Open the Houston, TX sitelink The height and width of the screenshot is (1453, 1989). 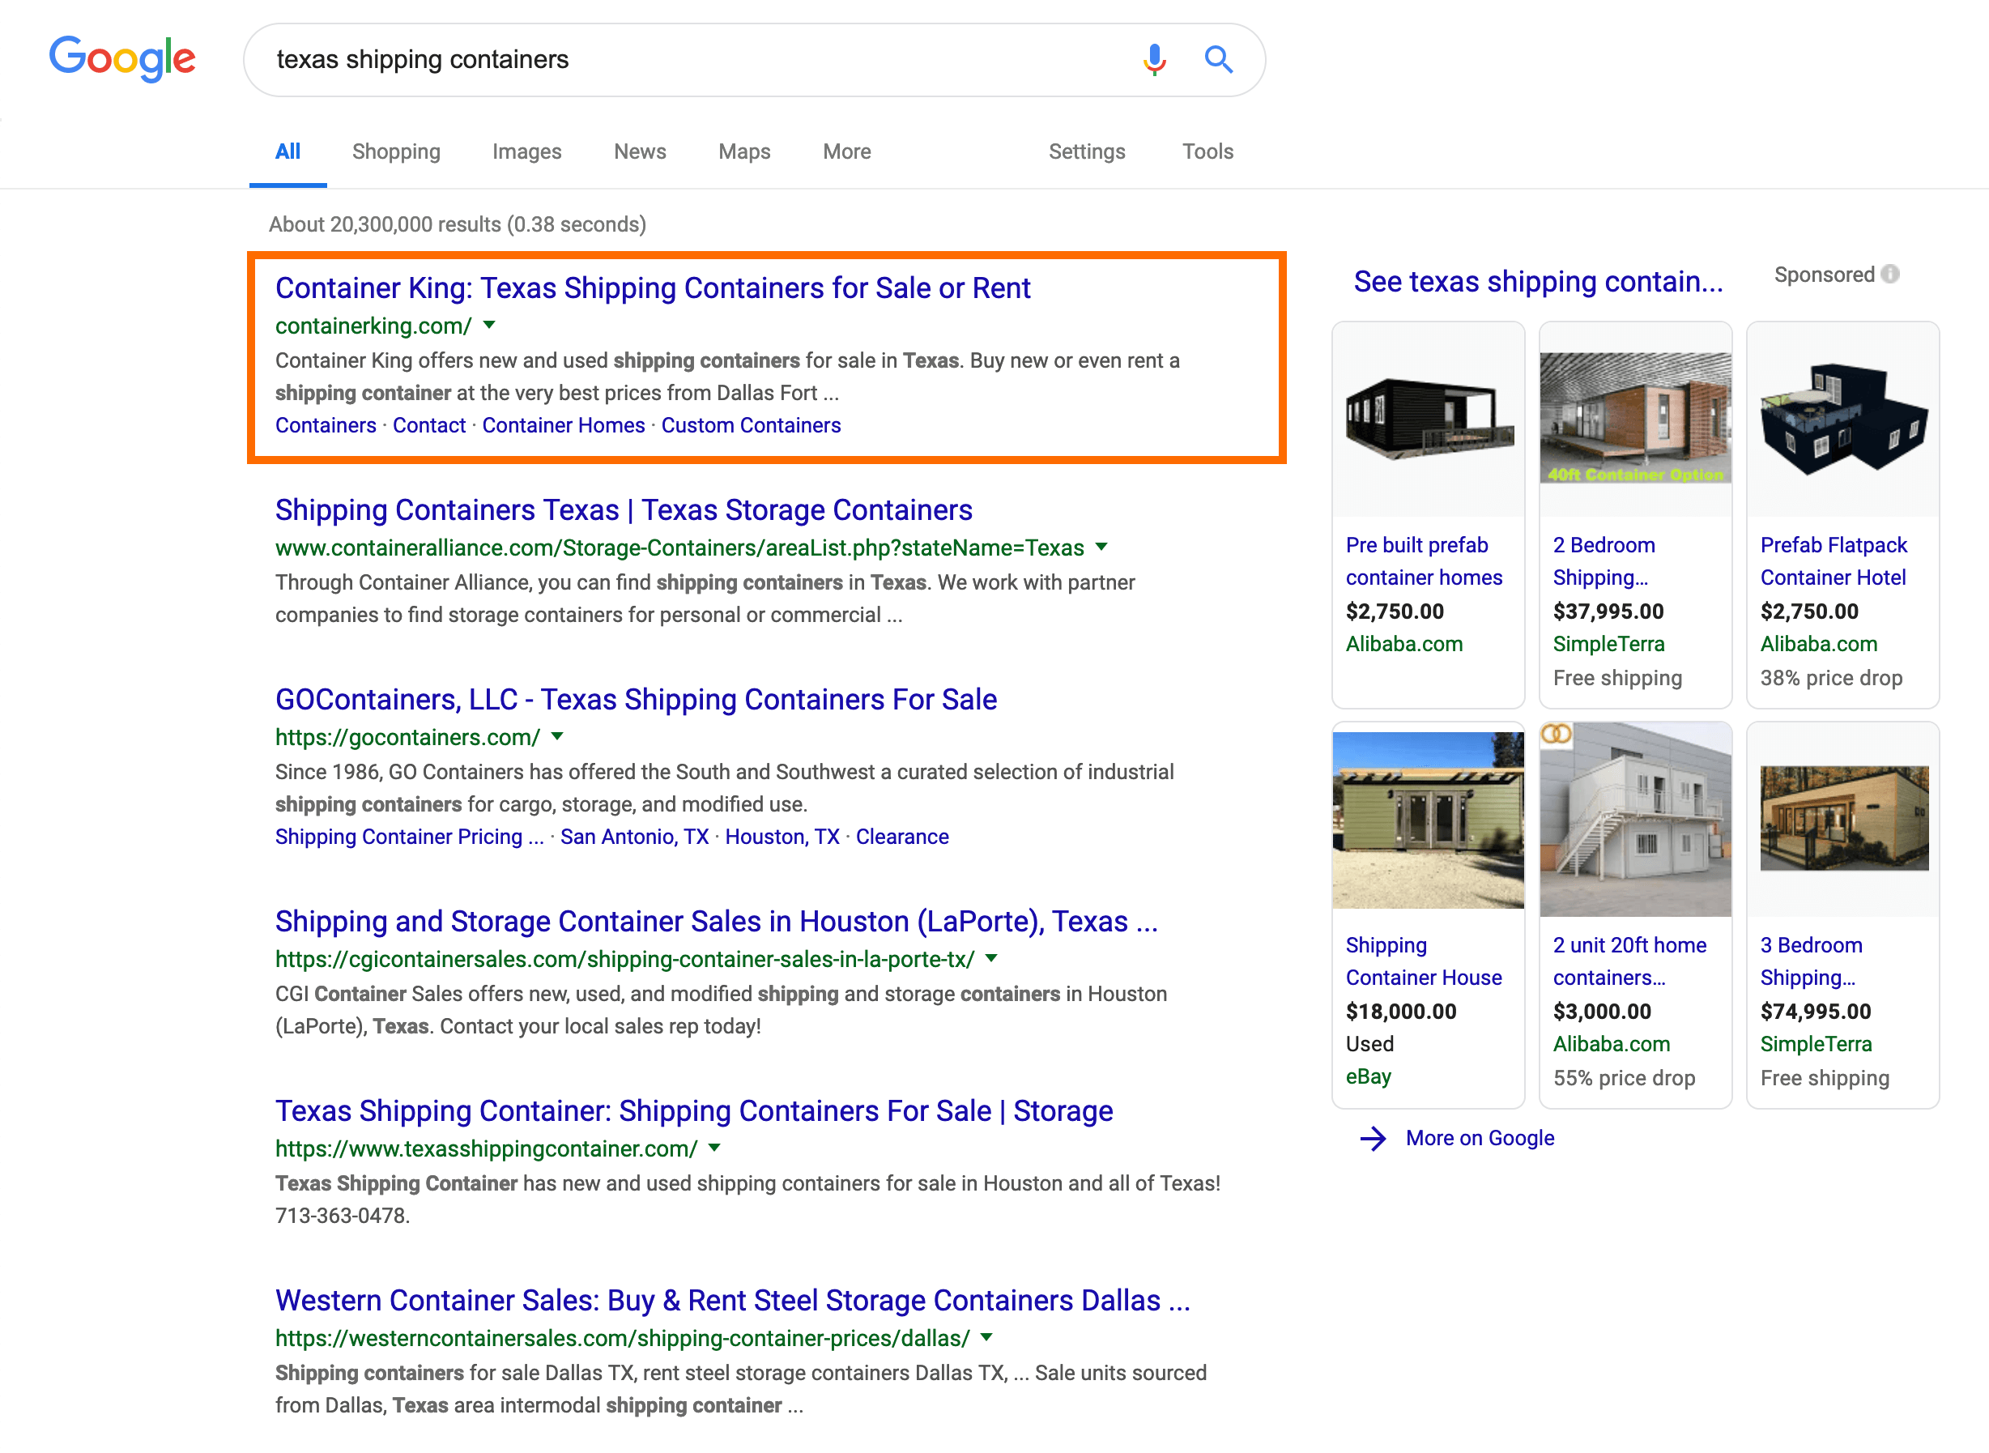(x=782, y=837)
